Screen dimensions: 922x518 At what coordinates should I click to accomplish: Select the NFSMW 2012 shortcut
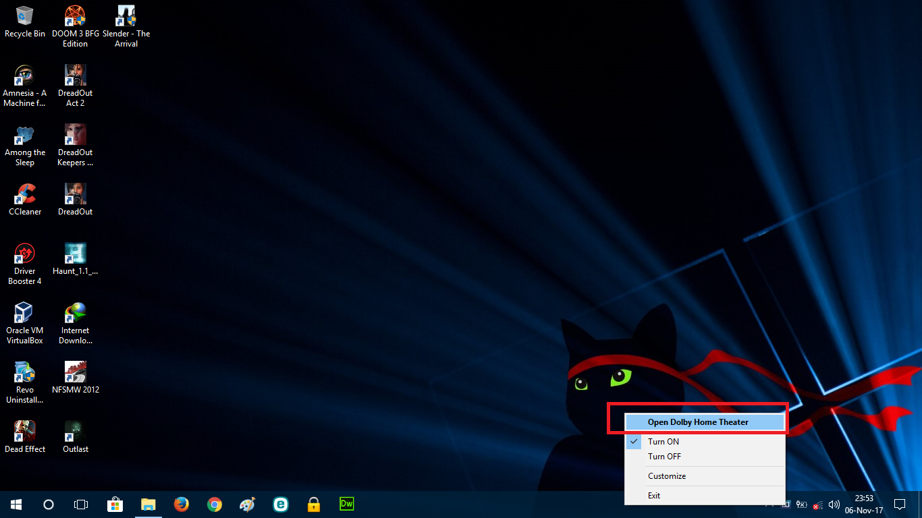pos(75,378)
